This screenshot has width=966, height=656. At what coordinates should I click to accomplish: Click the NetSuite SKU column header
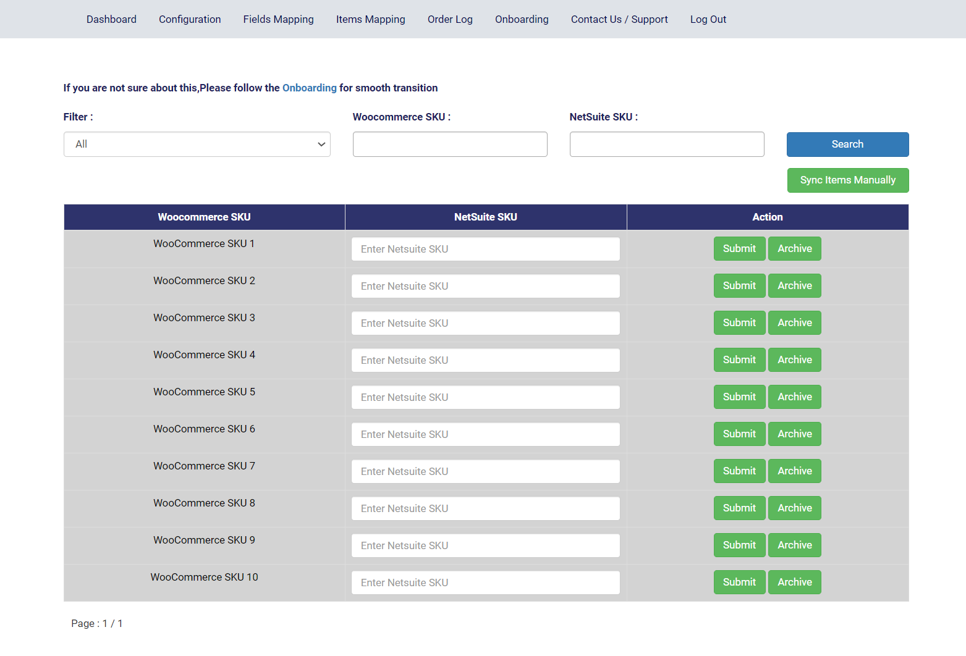pyautogui.click(x=486, y=217)
